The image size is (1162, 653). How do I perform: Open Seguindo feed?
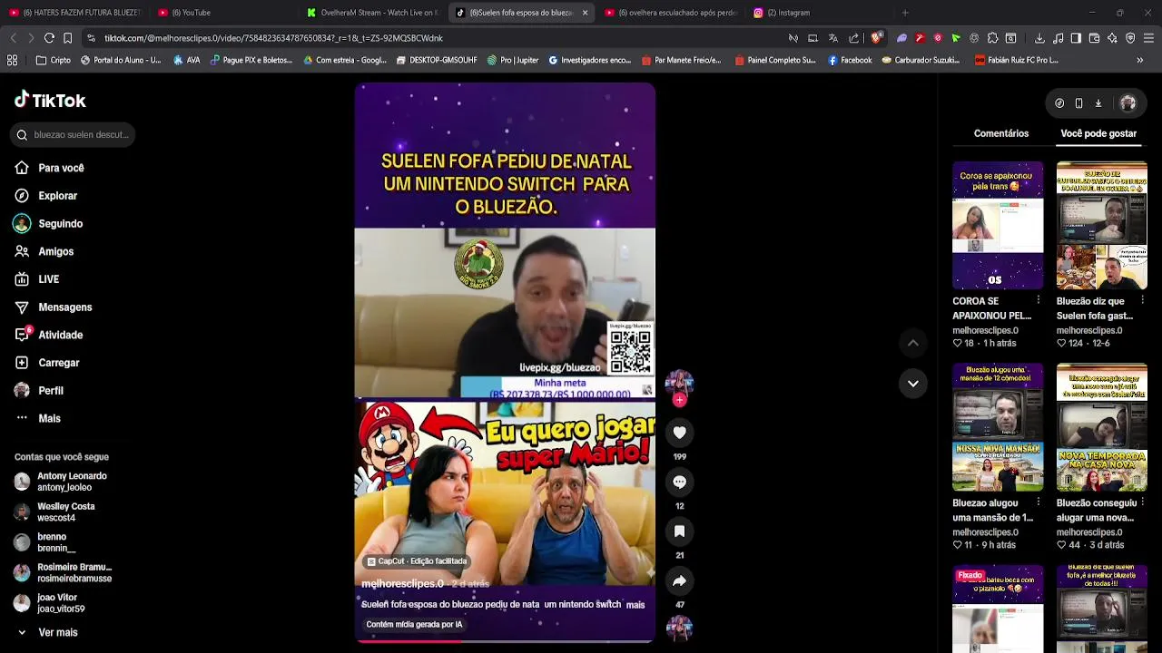point(49,224)
